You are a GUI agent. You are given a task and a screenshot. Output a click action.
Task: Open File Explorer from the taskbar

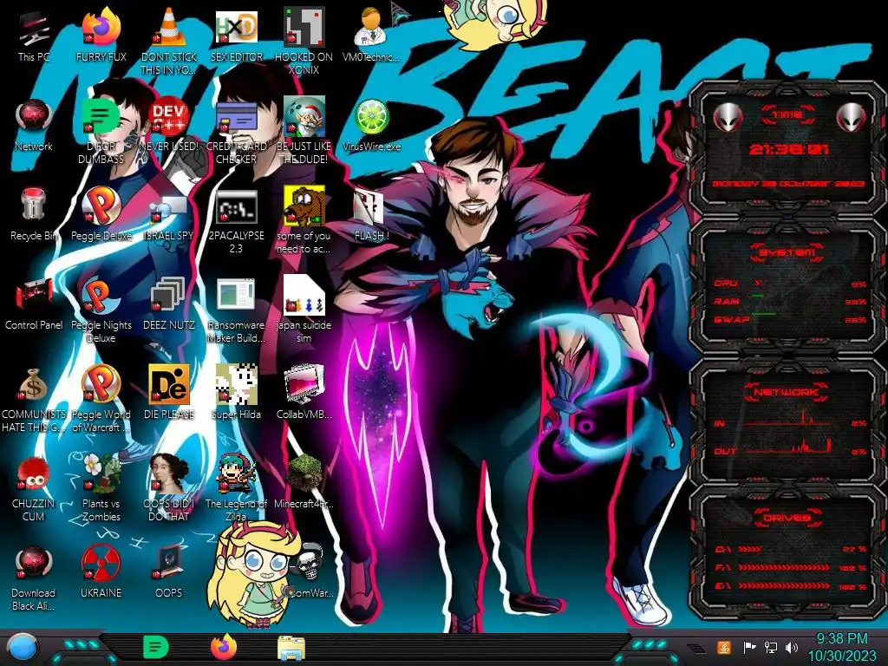(x=291, y=648)
